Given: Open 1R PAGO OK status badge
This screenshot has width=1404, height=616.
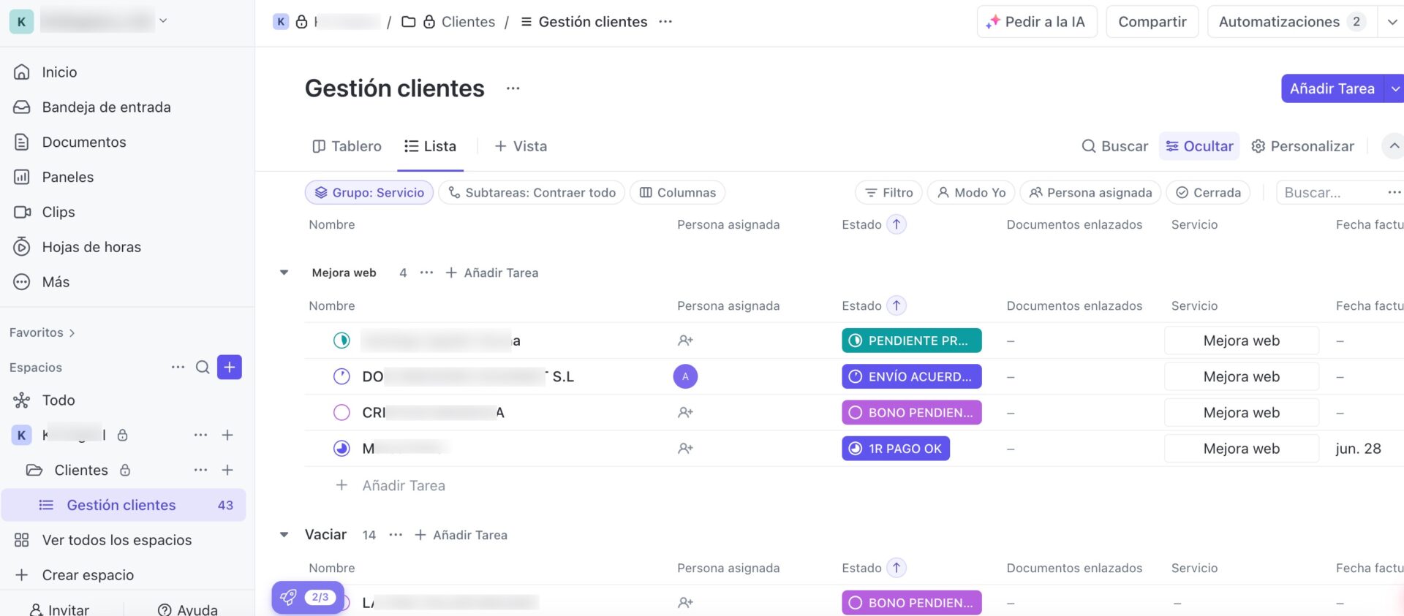Looking at the screenshot, I should tap(896, 449).
